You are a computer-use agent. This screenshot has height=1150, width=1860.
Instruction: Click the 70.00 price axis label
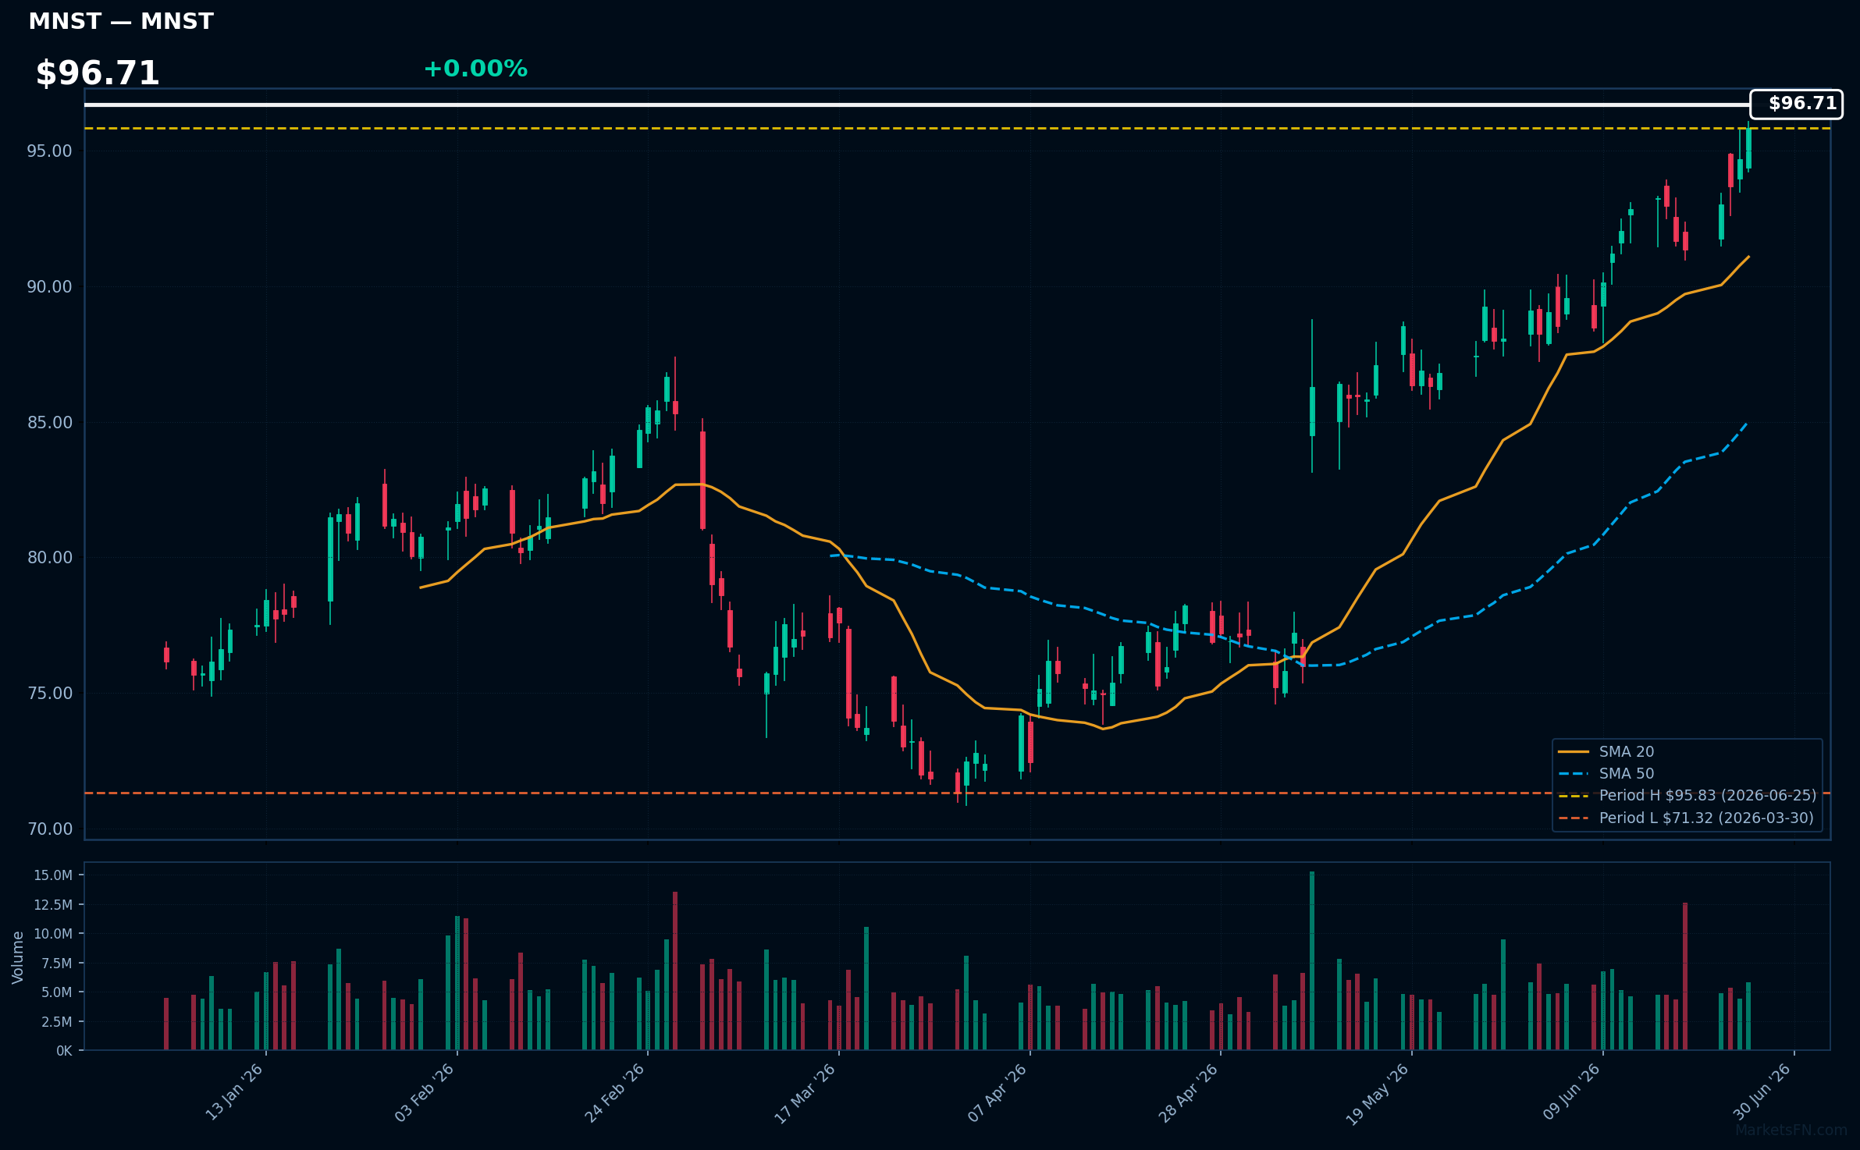coord(49,829)
